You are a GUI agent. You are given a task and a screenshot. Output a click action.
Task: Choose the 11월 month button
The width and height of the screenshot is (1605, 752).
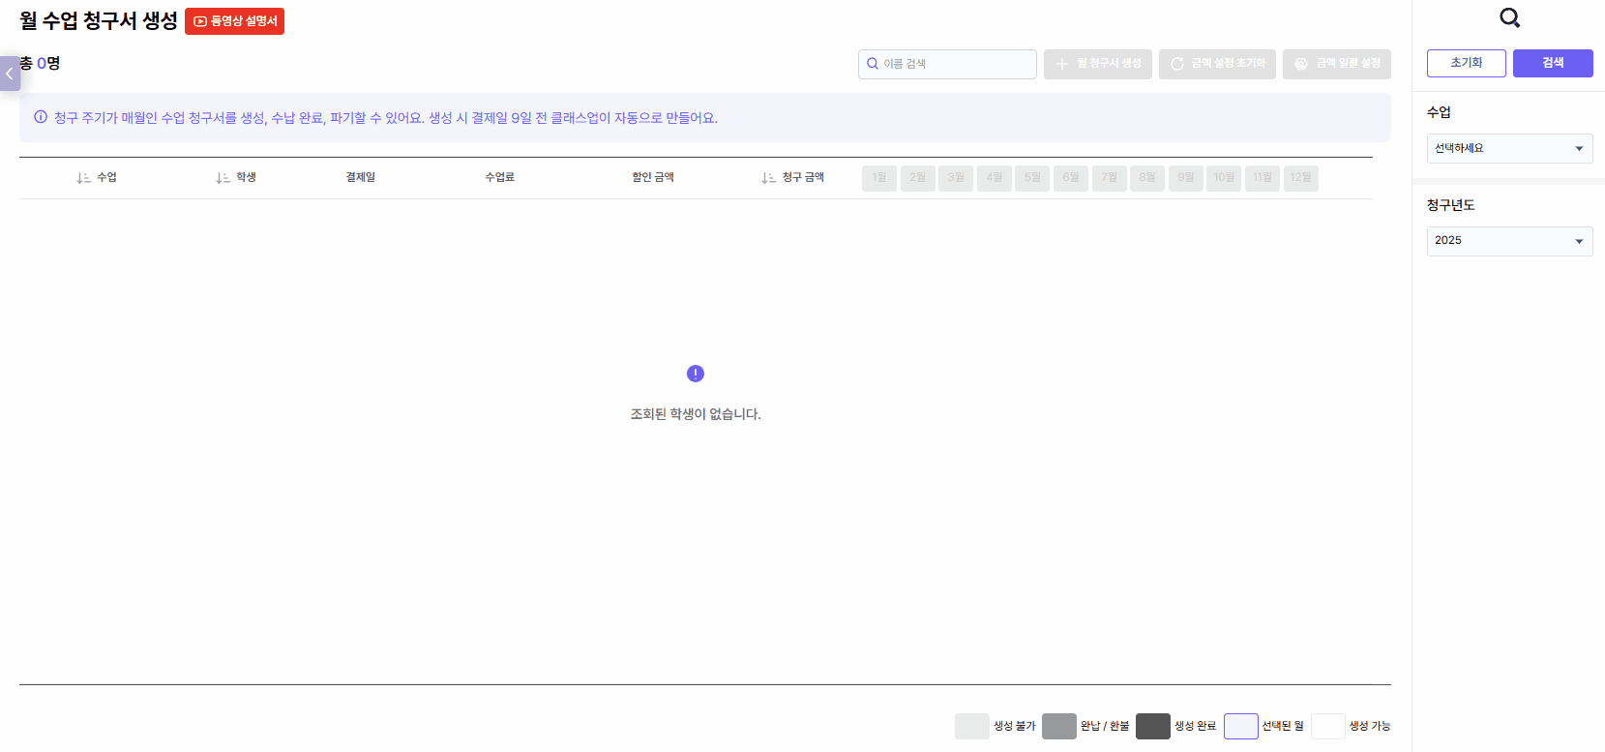click(1263, 178)
